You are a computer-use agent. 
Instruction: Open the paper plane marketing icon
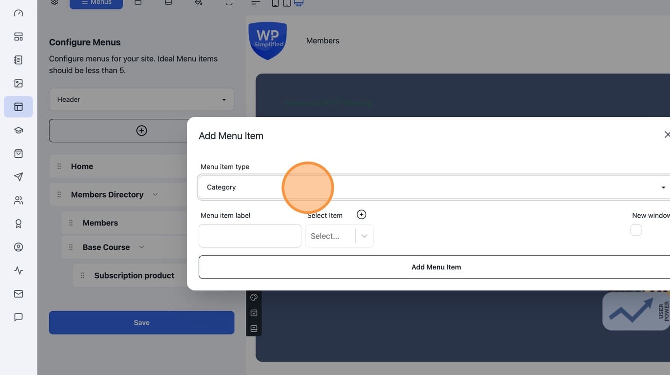[x=19, y=177]
